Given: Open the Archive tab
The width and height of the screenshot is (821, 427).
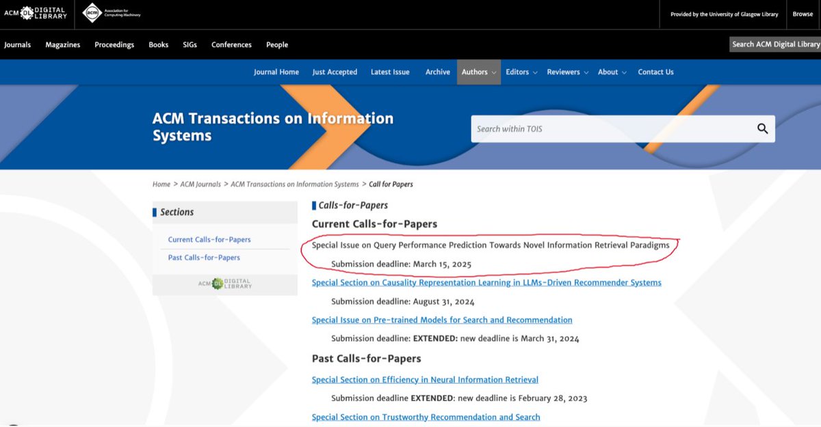Looking at the screenshot, I should pos(438,72).
